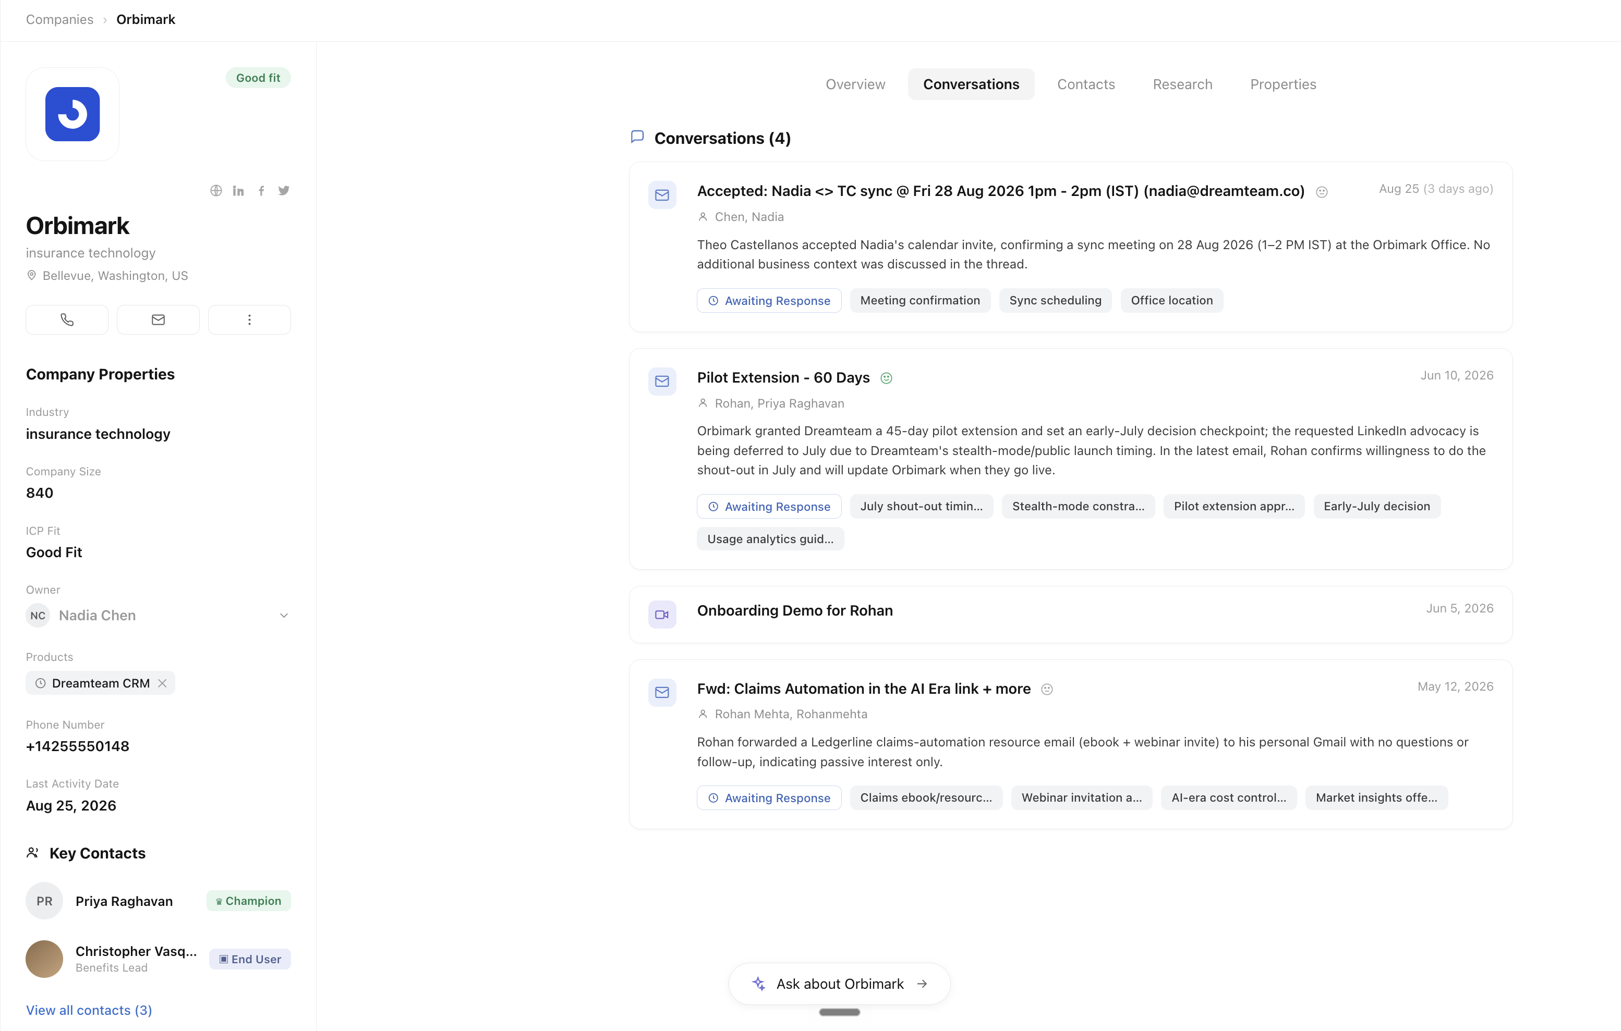1621x1031 pixels.
Task: Click the Claims ebook/resourc... tag
Action: pos(926,797)
